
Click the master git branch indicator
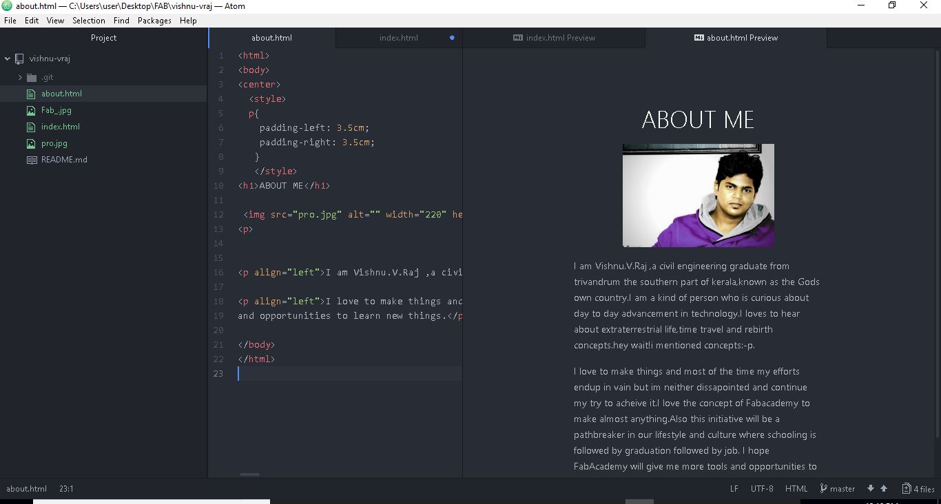(838, 489)
